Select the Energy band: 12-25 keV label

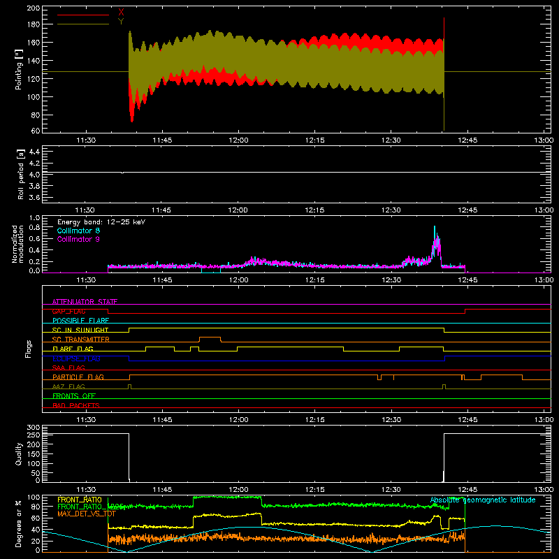pos(101,222)
